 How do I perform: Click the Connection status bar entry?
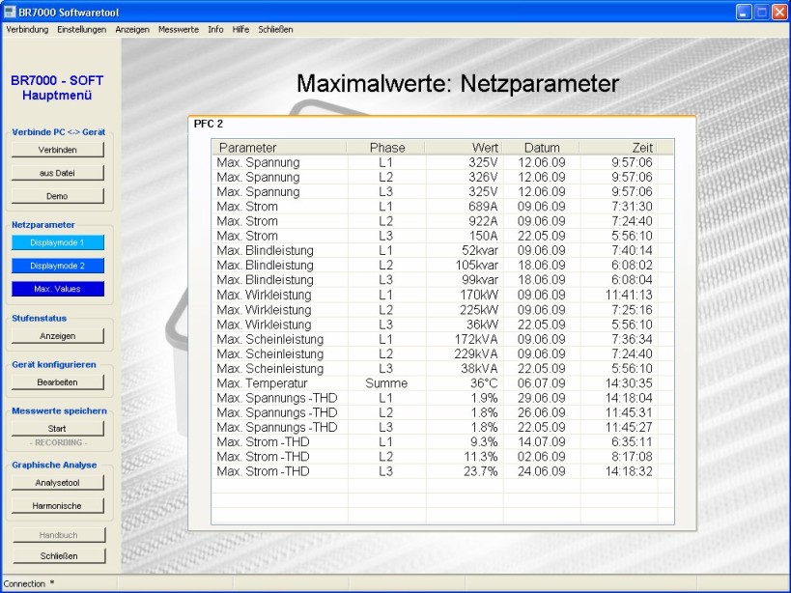(29, 583)
